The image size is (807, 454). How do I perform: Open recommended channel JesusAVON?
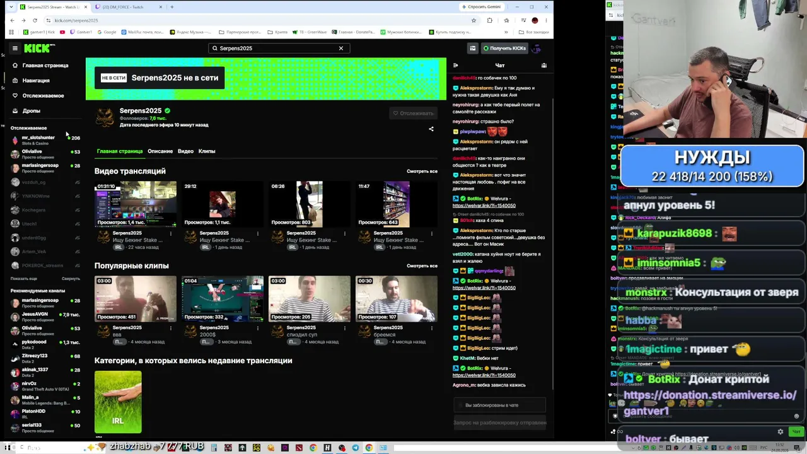point(45,317)
